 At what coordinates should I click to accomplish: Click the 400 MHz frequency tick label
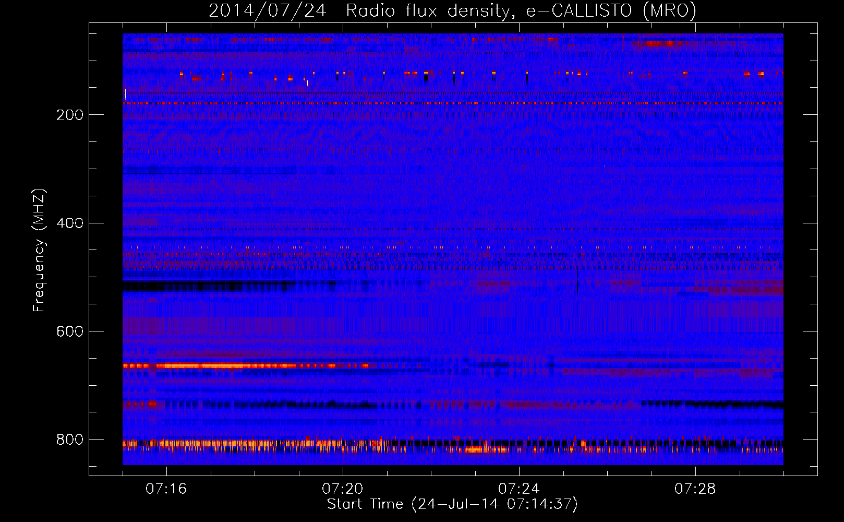(x=70, y=223)
